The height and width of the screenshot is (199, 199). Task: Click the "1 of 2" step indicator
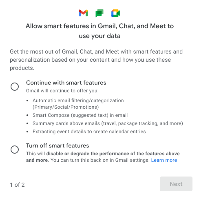17,185
